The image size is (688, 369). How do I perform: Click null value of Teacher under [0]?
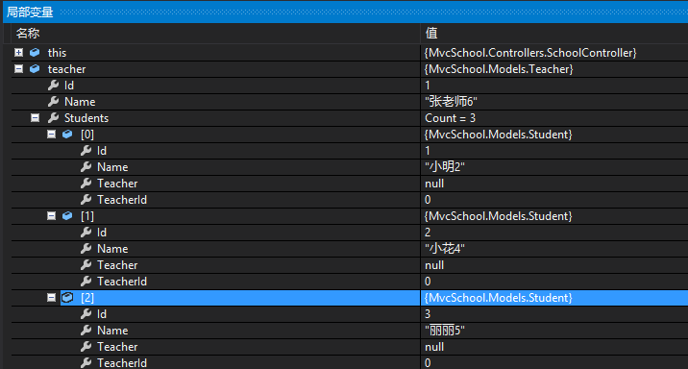click(434, 184)
